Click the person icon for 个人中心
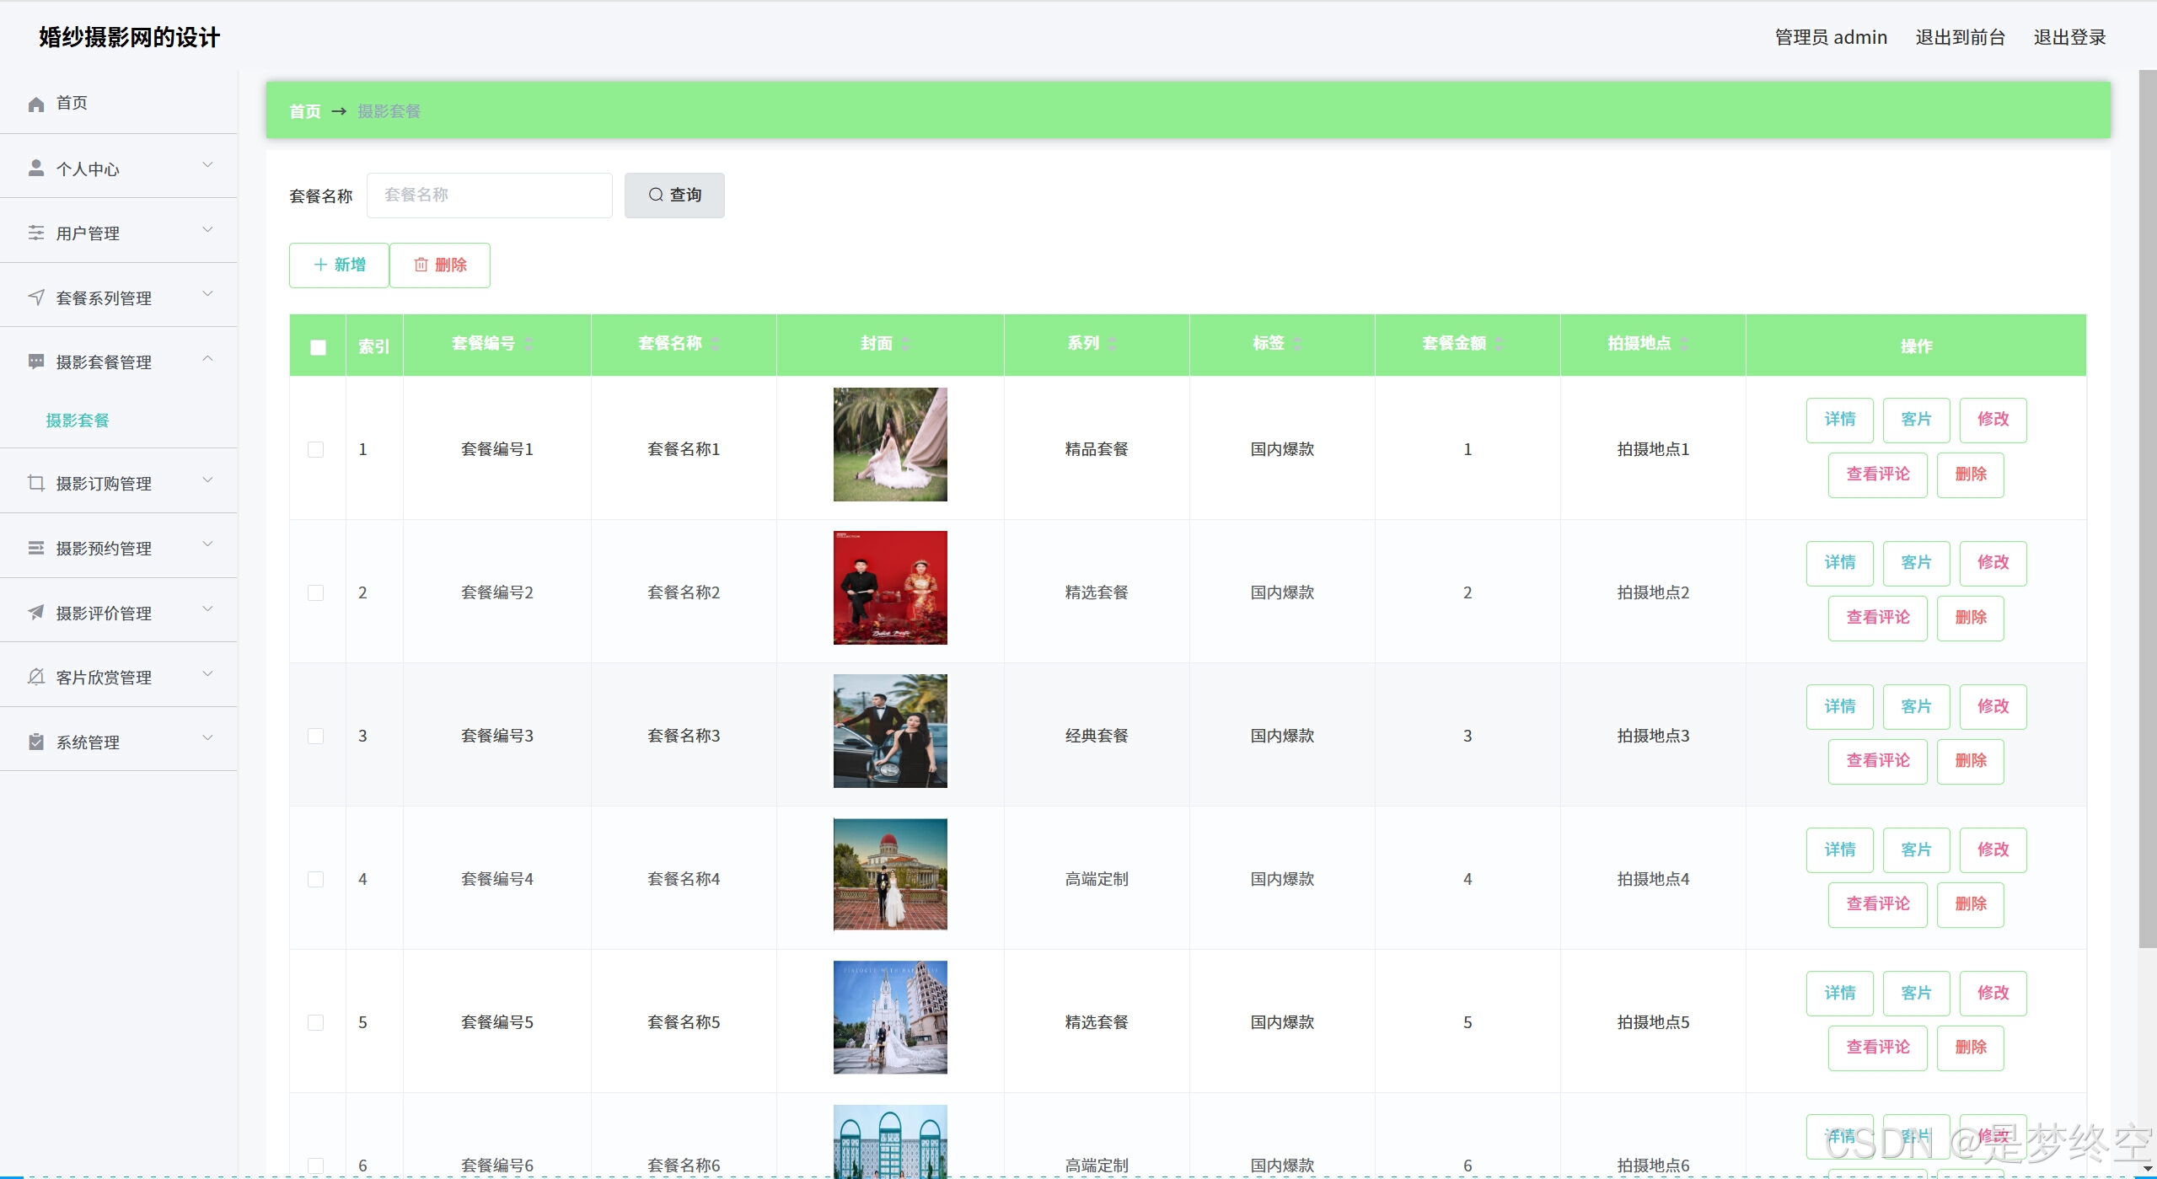The image size is (2157, 1179). (35, 169)
